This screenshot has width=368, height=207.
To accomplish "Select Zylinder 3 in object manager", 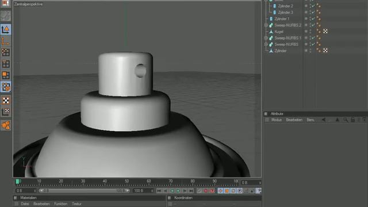I will pos(286,12).
